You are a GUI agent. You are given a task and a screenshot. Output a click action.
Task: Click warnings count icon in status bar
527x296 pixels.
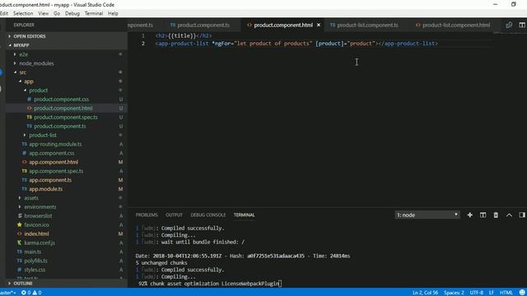tap(37, 293)
